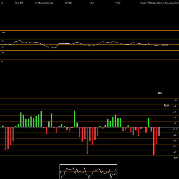The height and width of the screenshot is (179, 179).
Task: Click the overlapping 40.57 / 10.29 values
Action: click(166, 105)
